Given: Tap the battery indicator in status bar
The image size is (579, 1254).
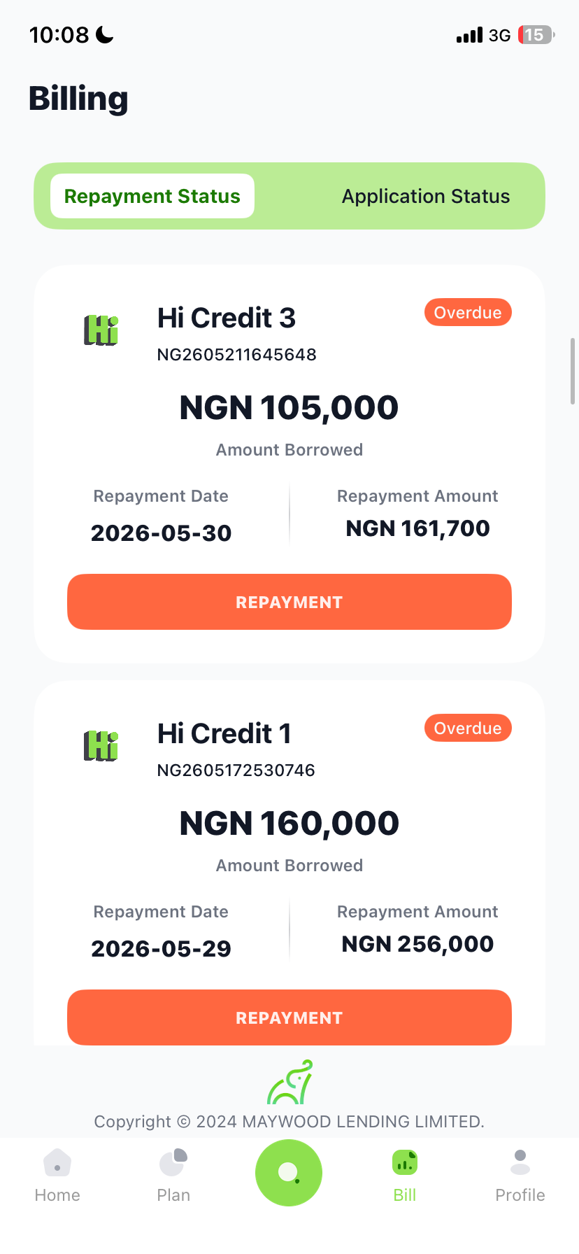Looking at the screenshot, I should coord(536,35).
